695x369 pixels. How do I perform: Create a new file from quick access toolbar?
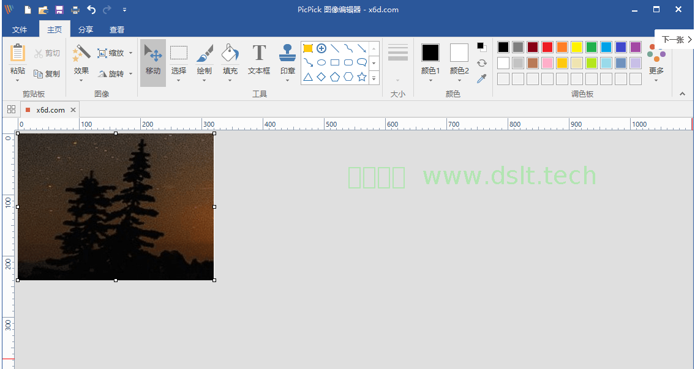coord(28,9)
